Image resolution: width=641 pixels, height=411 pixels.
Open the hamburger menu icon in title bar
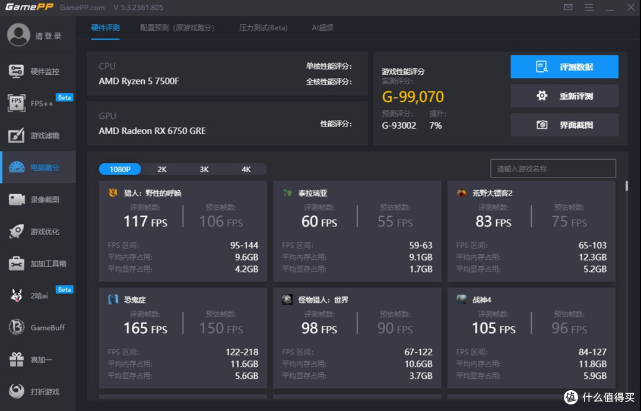click(589, 7)
